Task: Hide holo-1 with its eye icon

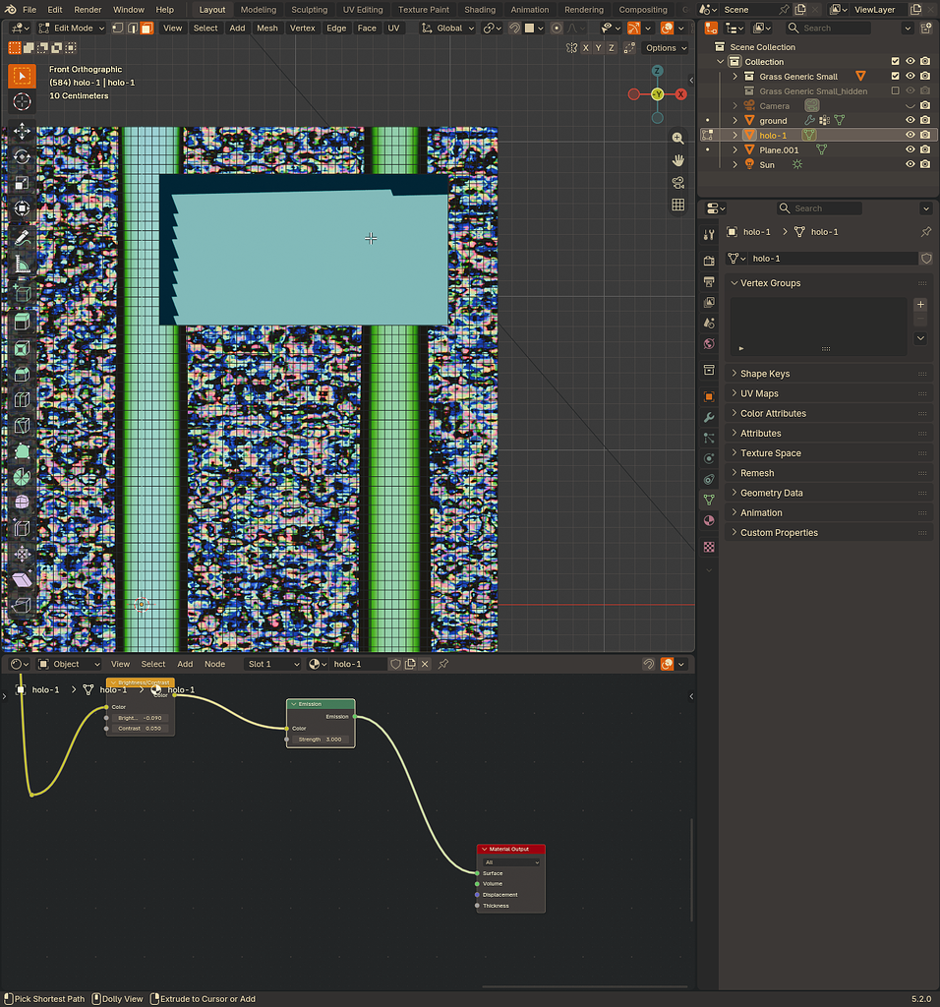Action: click(x=910, y=135)
